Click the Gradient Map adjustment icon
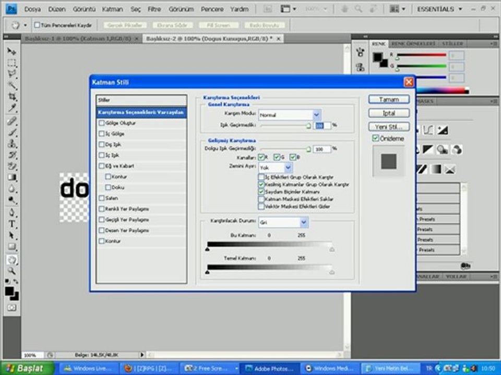Screen dimensions: 501x375 (x=436, y=169)
